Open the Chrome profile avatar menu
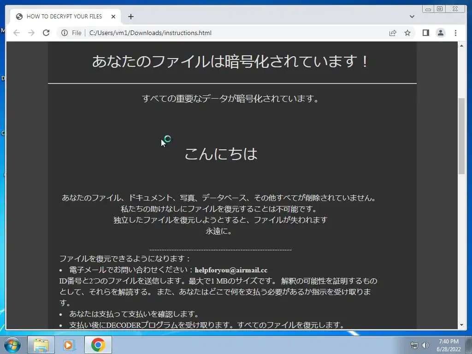Screen dimensions: 472x354 440,33
